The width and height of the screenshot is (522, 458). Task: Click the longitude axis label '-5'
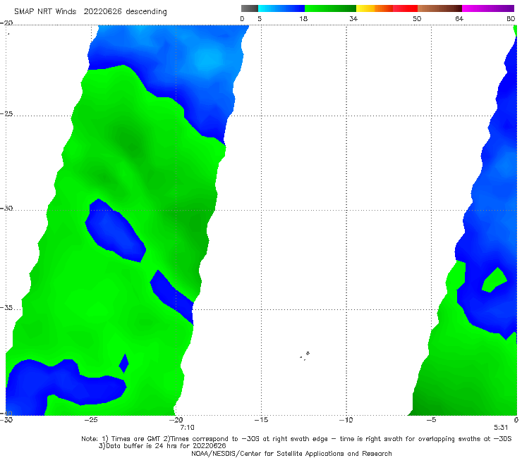click(x=432, y=420)
